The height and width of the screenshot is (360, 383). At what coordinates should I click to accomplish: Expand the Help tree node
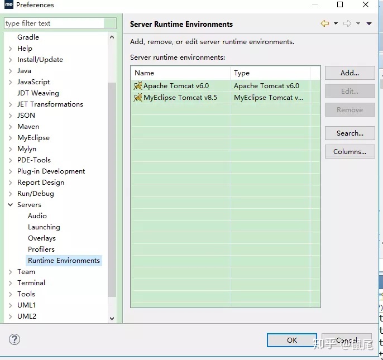[10, 49]
